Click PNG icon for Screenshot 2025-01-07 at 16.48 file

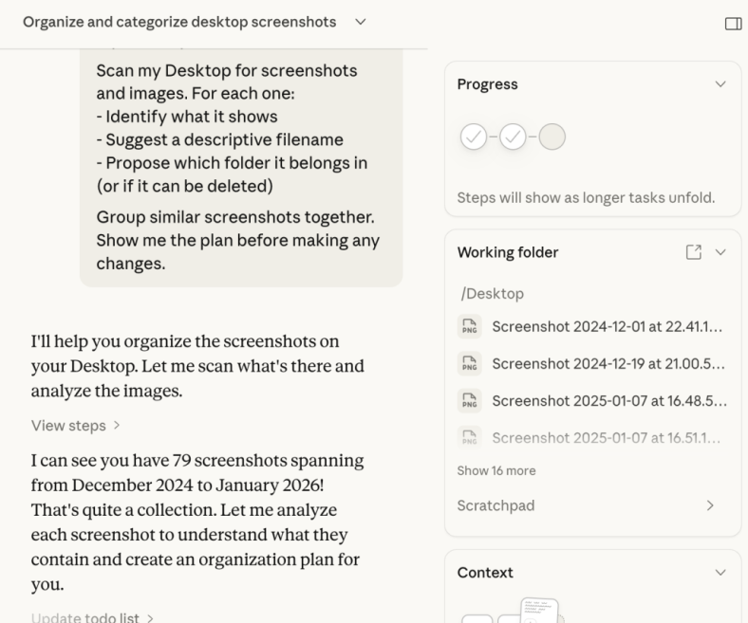469,400
